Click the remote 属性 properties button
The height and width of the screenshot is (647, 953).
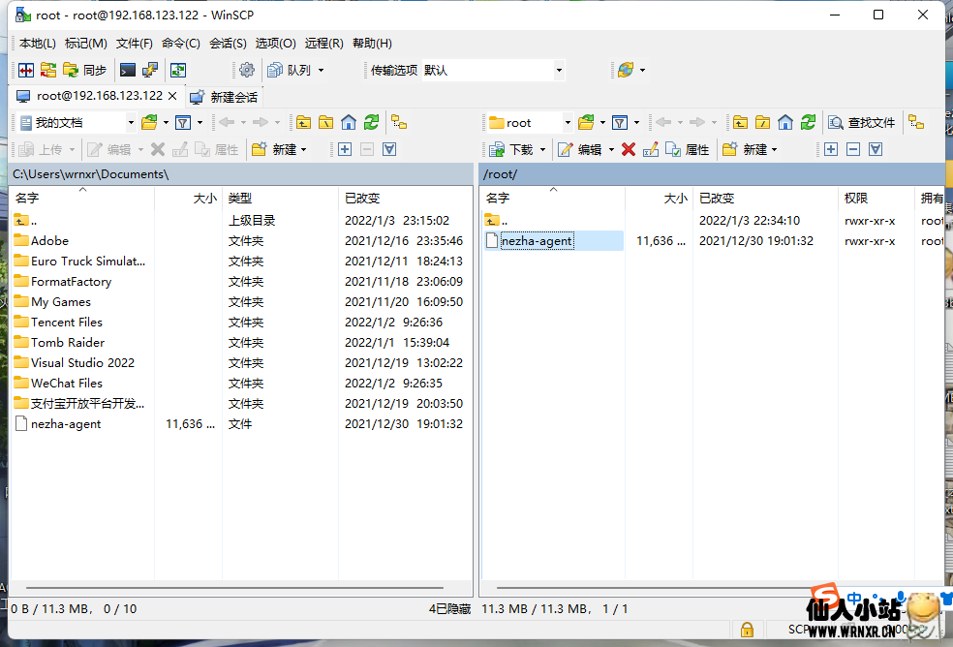(688, 149)
